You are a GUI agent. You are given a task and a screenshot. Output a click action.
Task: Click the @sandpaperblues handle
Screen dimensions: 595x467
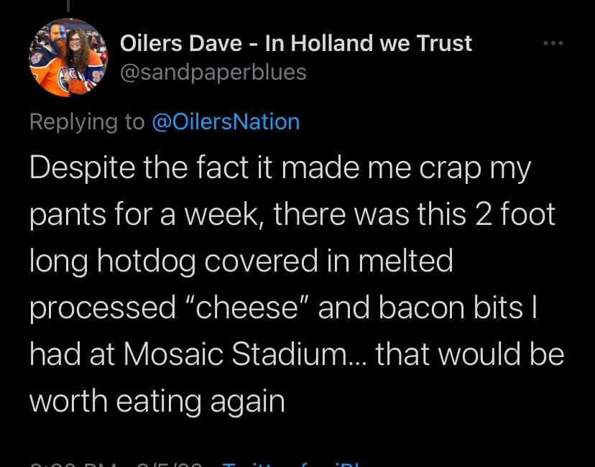click(212, 72)
